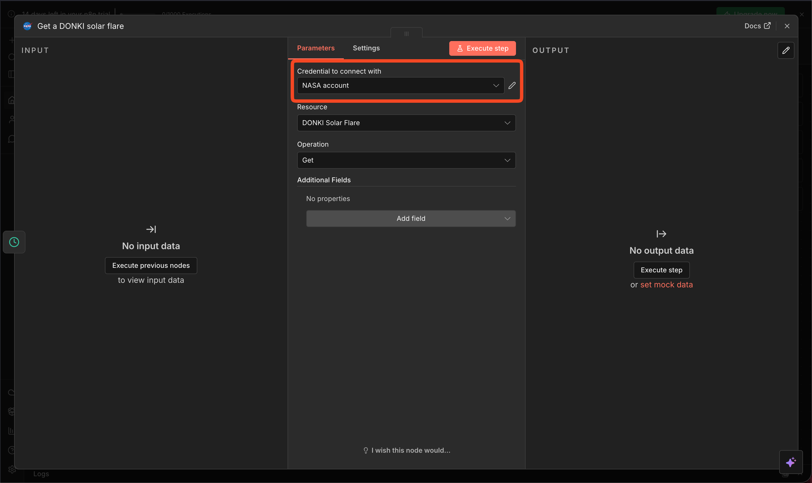Image resolution: width=812 pixels, height=483 pixels.
Task: Switch to the Settings tab
Action: point(366,48)
